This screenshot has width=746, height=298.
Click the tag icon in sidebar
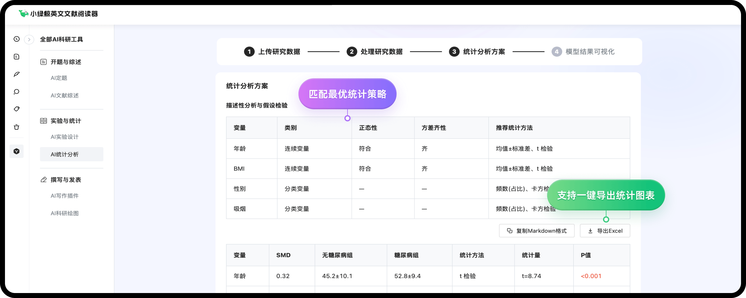click(x=16, y=109)
